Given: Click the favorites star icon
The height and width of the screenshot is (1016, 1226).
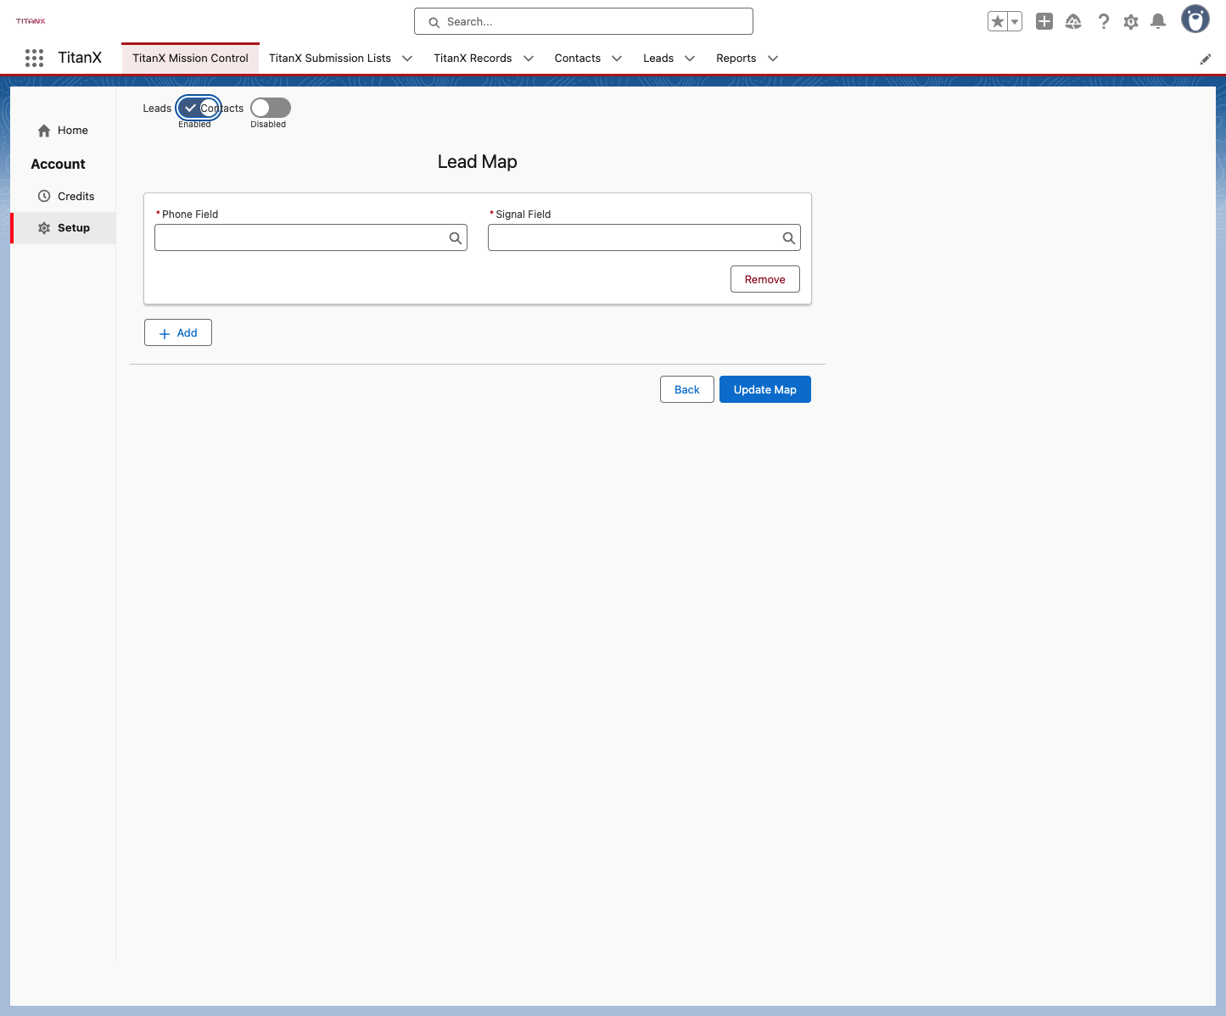Looking at the screenshot, I should click(x=998, y=22).
